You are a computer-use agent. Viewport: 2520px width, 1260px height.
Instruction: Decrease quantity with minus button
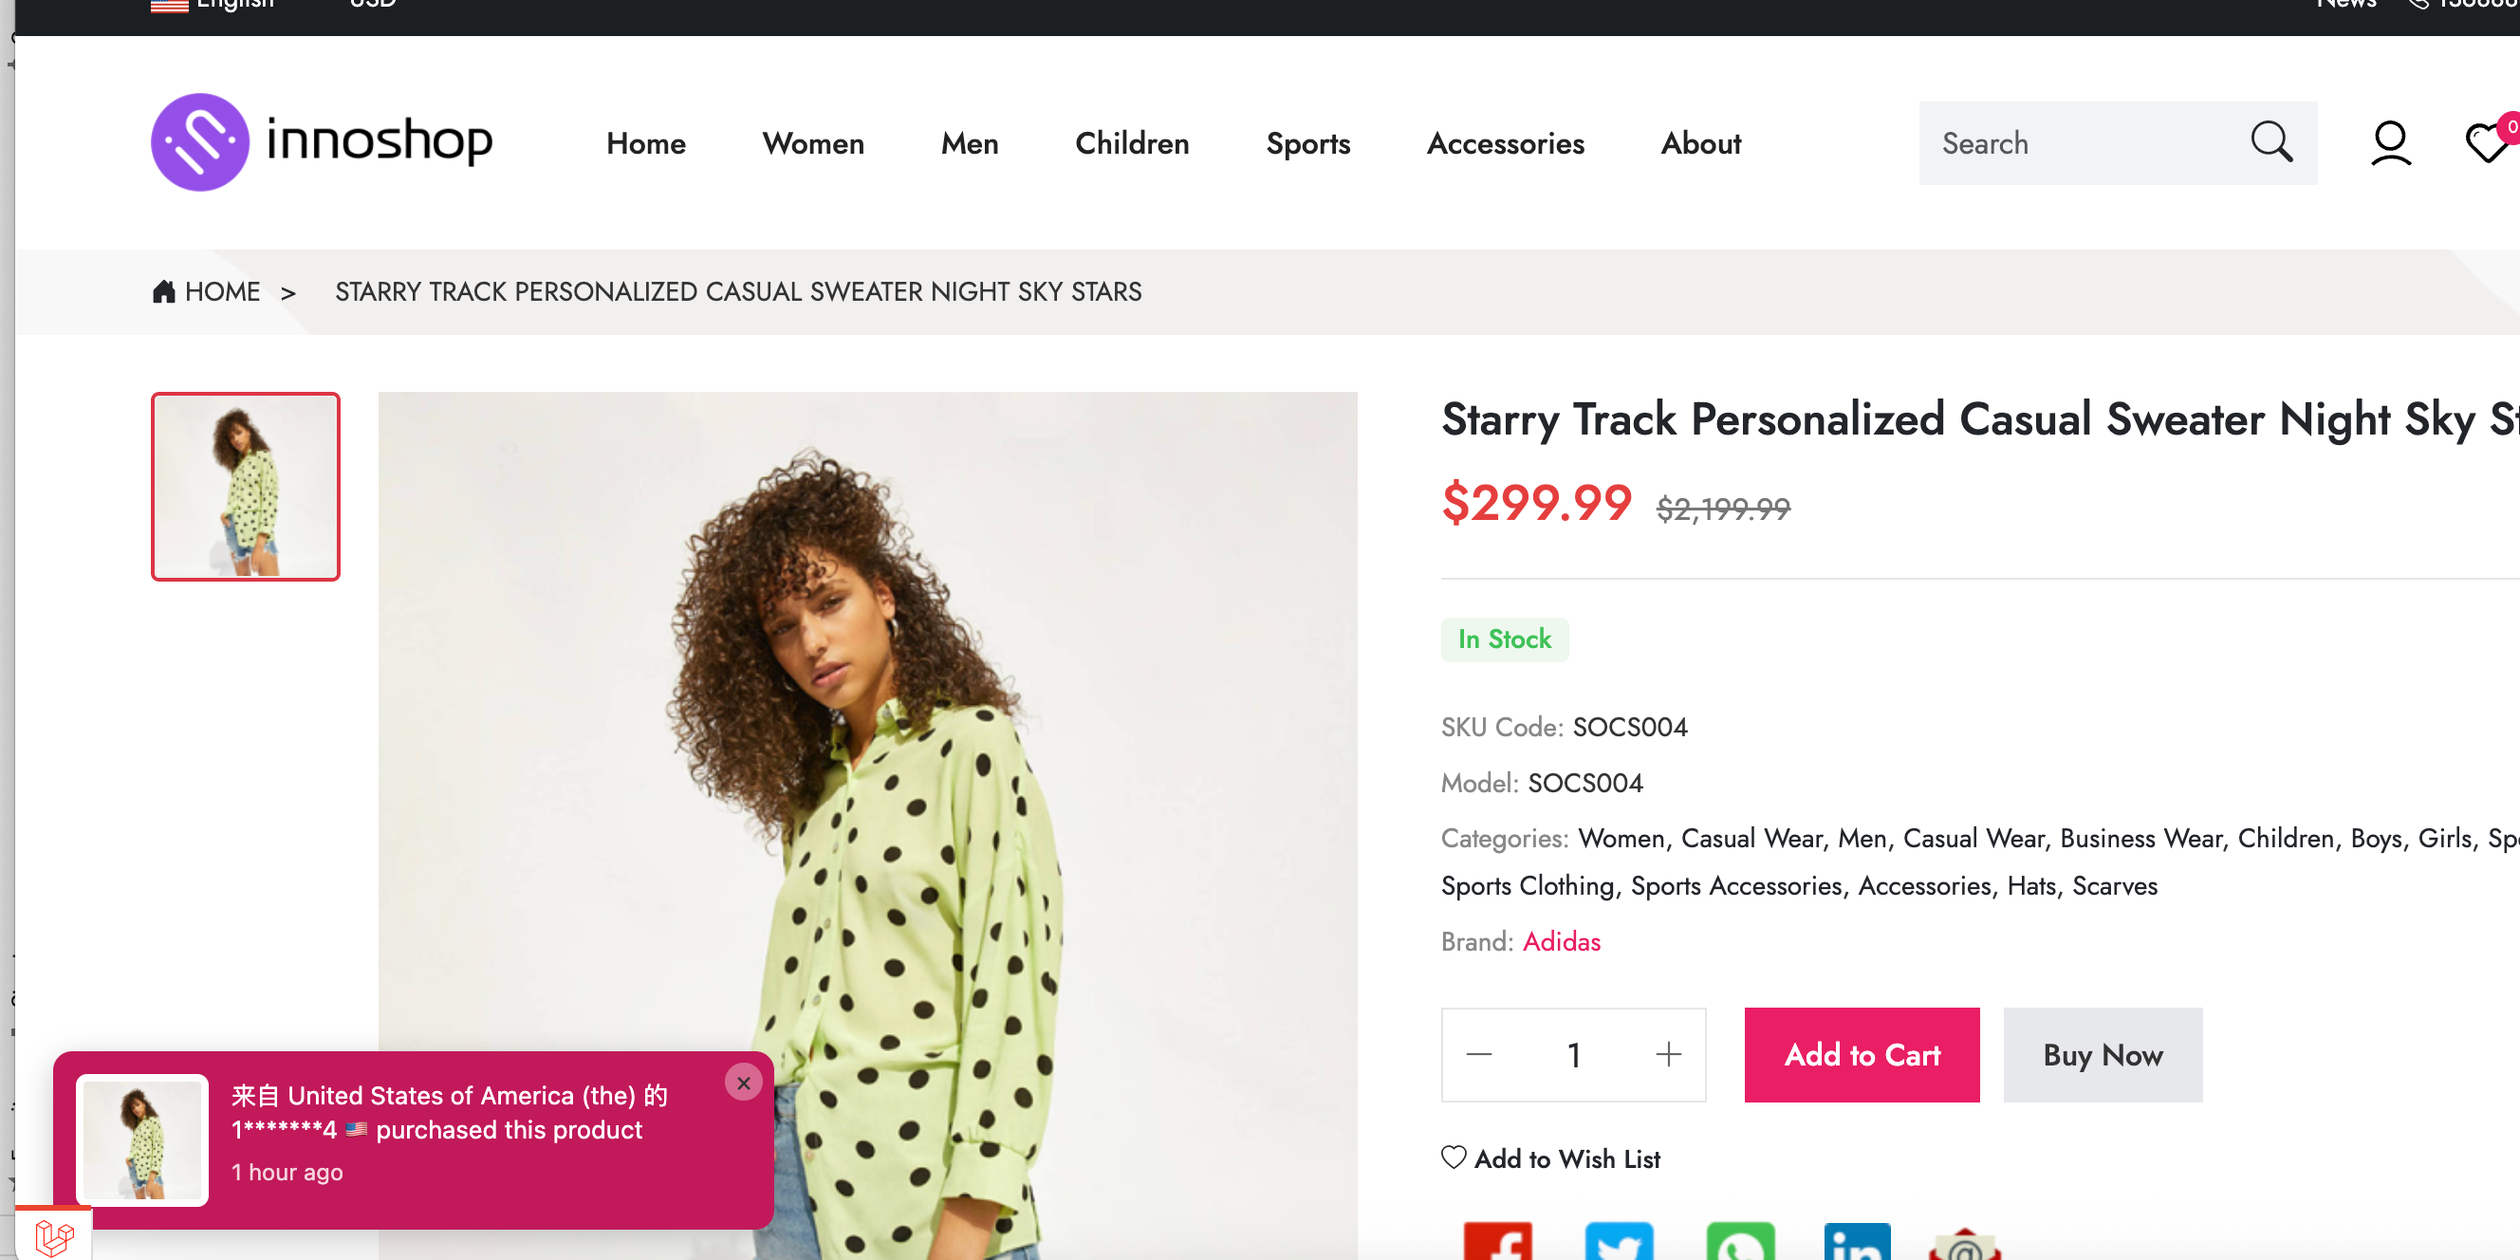click(1479, 1054)
